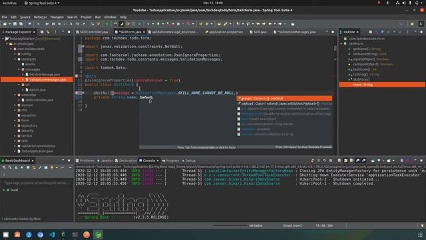Open the Window menu
This screenshot has height=240, width=426.
point(110,17)
